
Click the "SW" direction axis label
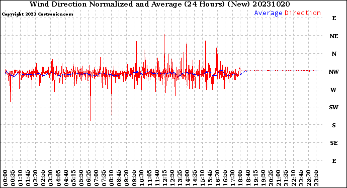(334, 107)
